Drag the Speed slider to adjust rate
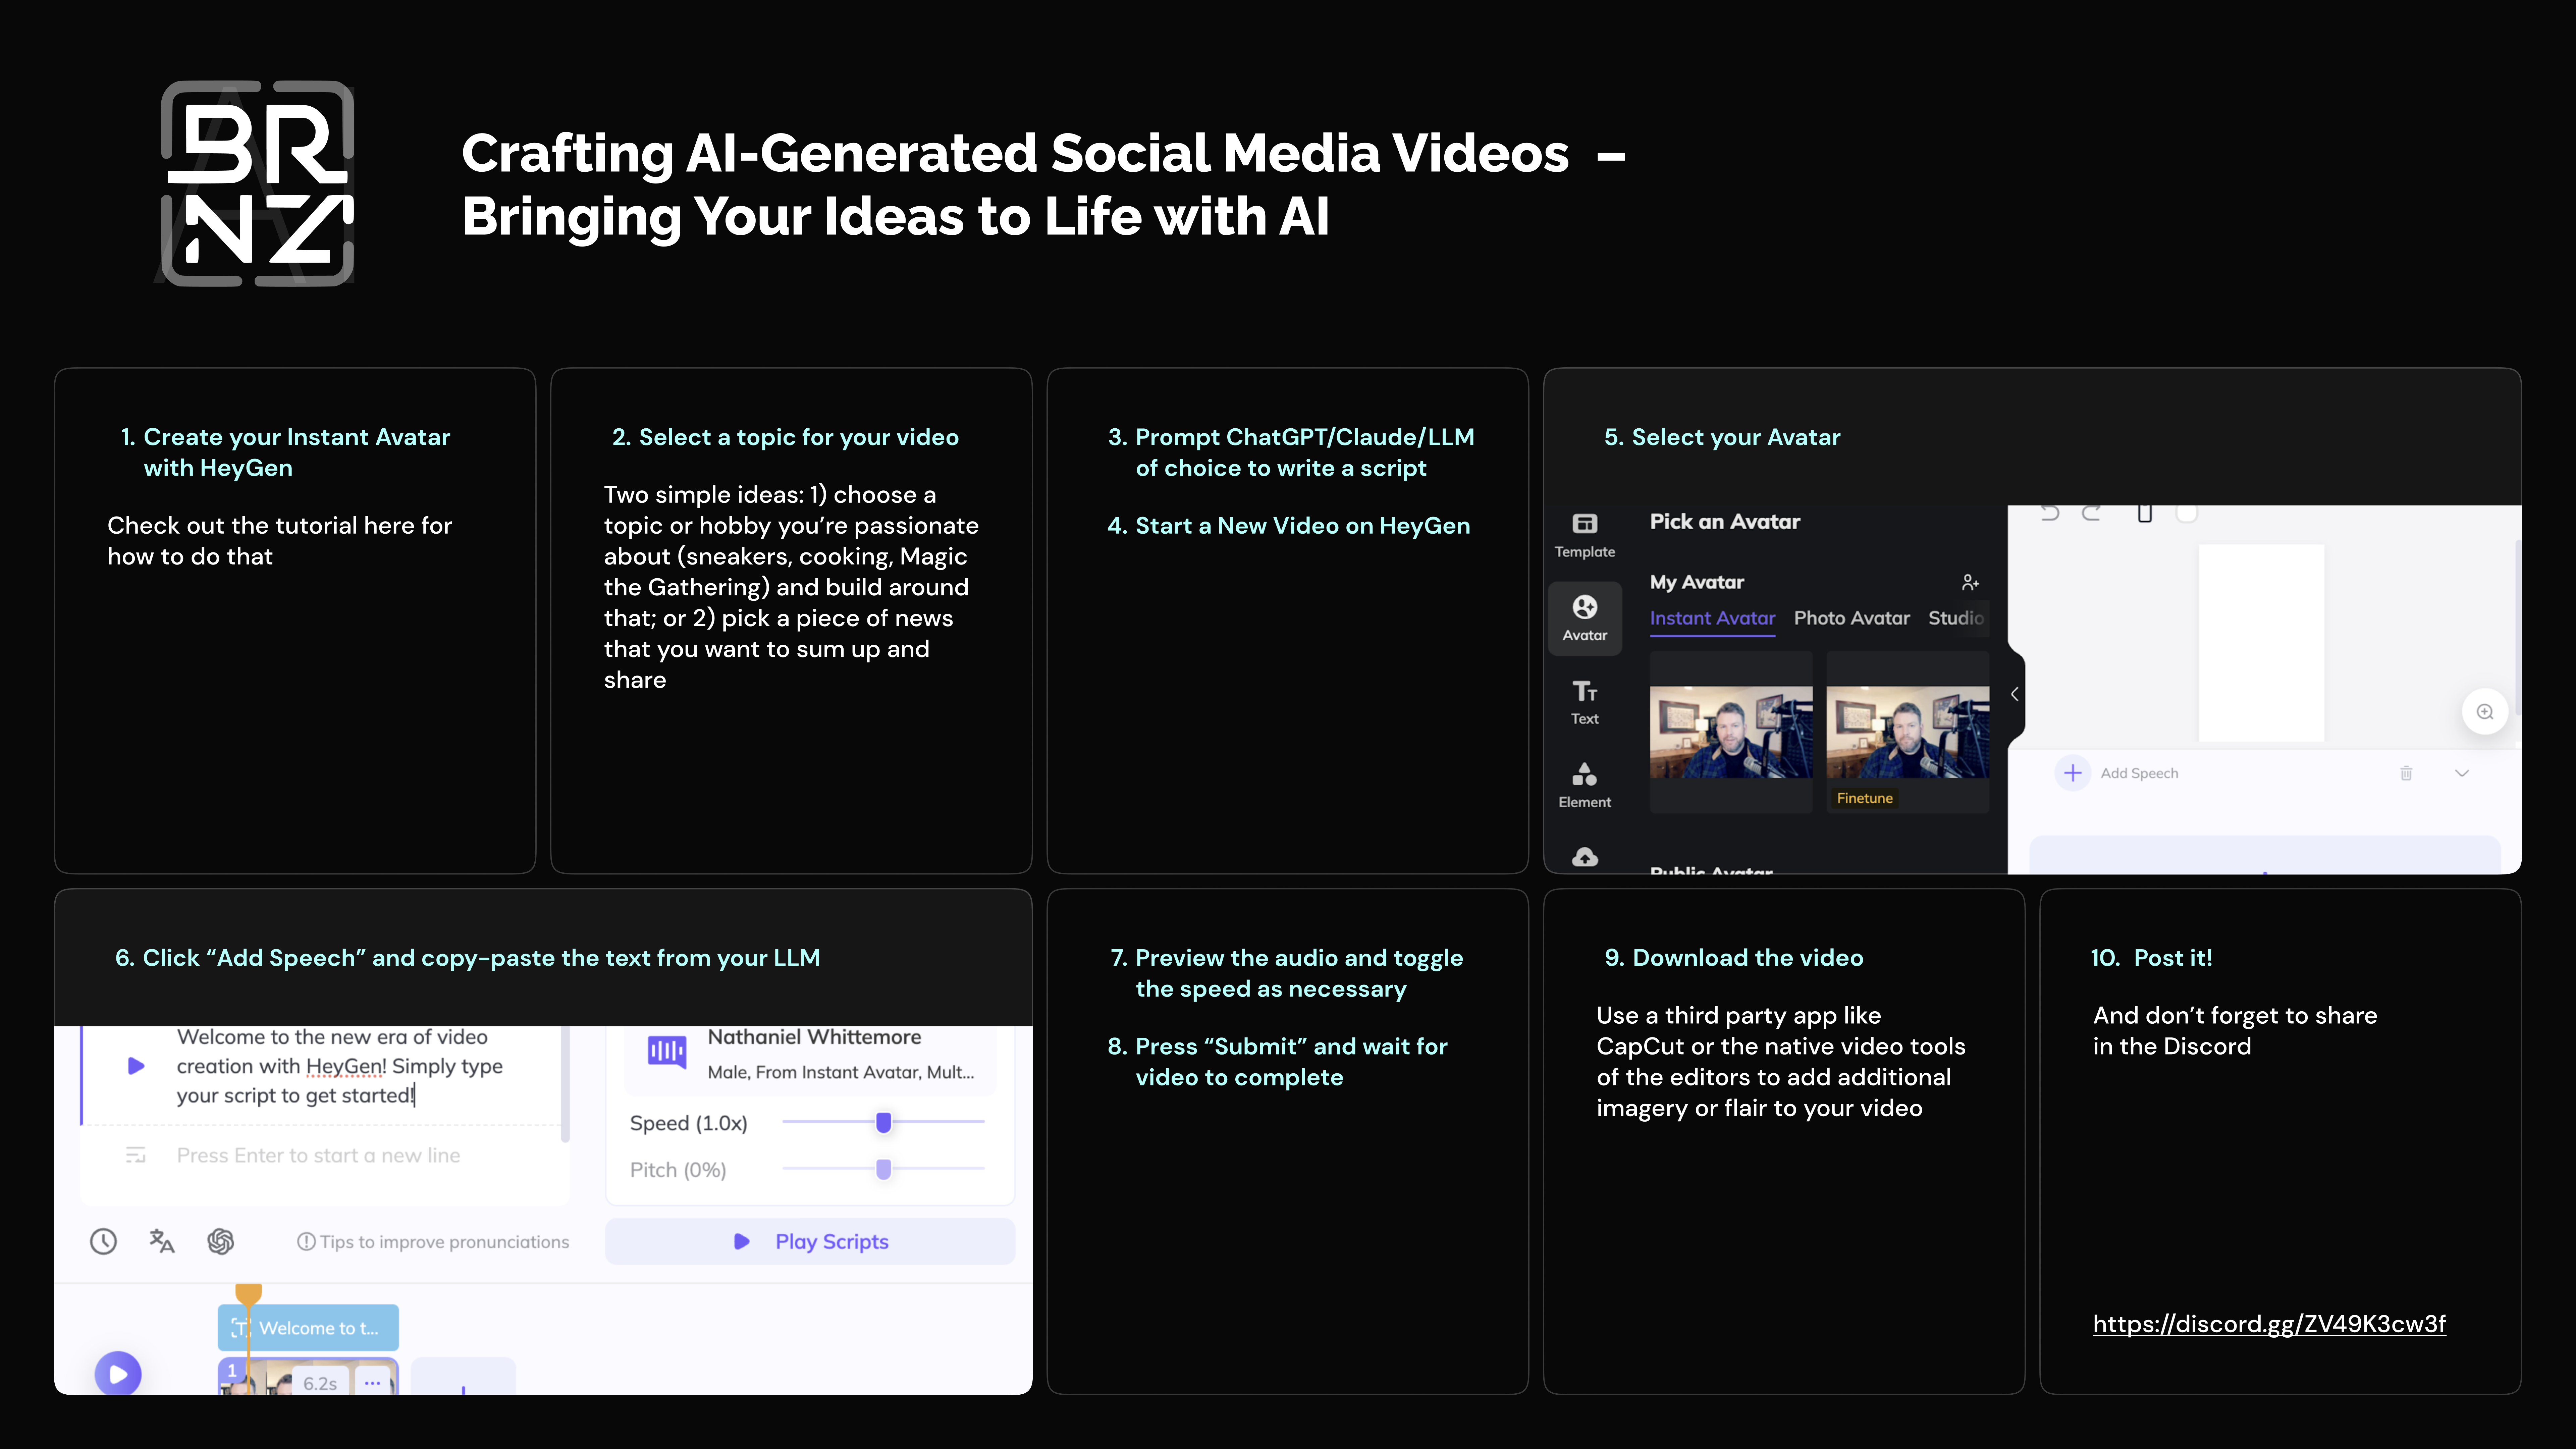The height and width of the screenshot is (1449, 2576). [x=883, y=1122]
